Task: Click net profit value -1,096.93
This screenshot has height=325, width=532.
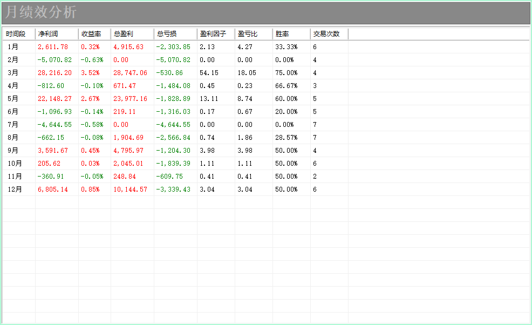Action: 54,111
